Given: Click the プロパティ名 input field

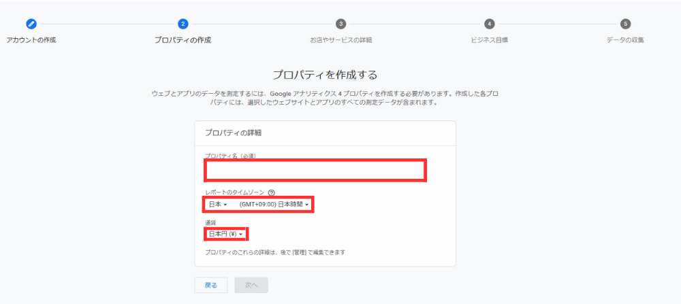Looking at the screenshot, I should [315, 170].
